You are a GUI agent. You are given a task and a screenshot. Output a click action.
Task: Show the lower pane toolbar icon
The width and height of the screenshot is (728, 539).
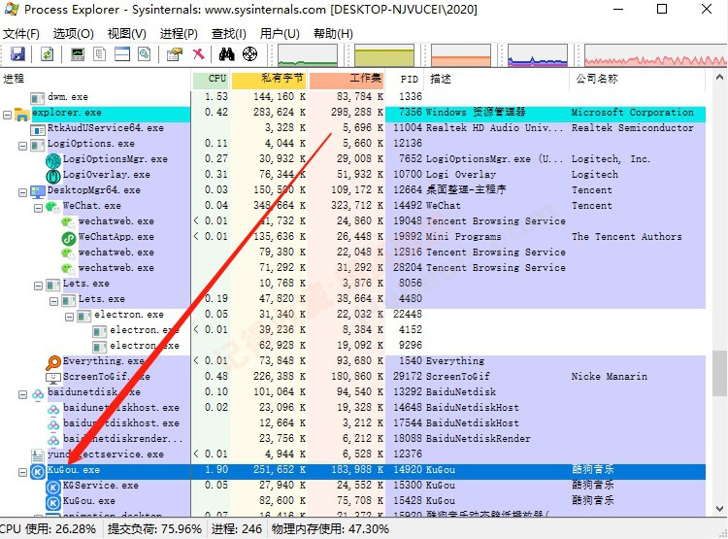pos(122,54)
